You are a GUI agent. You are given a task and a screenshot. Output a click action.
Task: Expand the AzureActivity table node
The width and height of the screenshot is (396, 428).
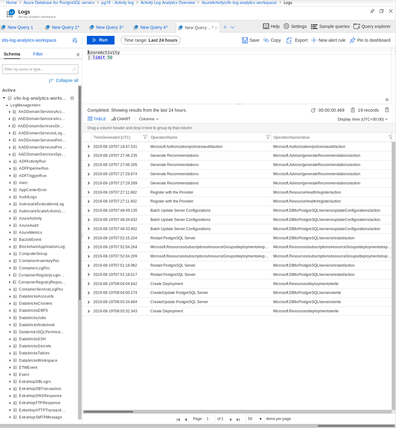[10, 218]
